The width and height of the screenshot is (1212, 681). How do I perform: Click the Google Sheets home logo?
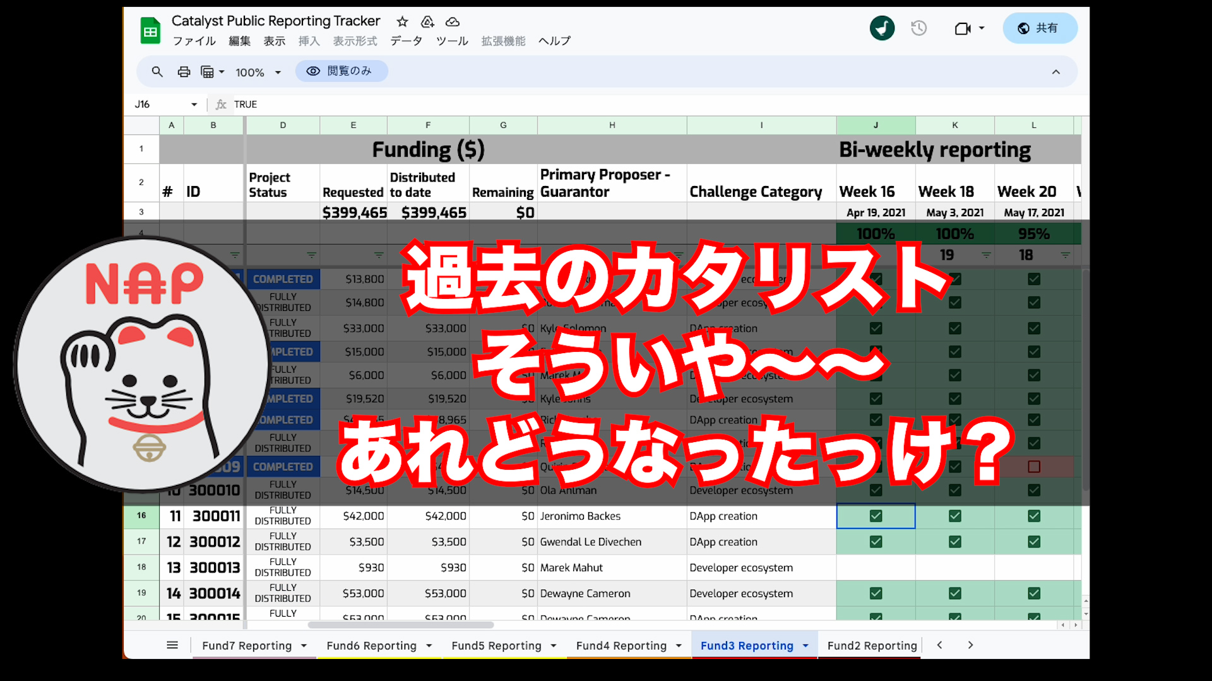click(x=150, y=30)
